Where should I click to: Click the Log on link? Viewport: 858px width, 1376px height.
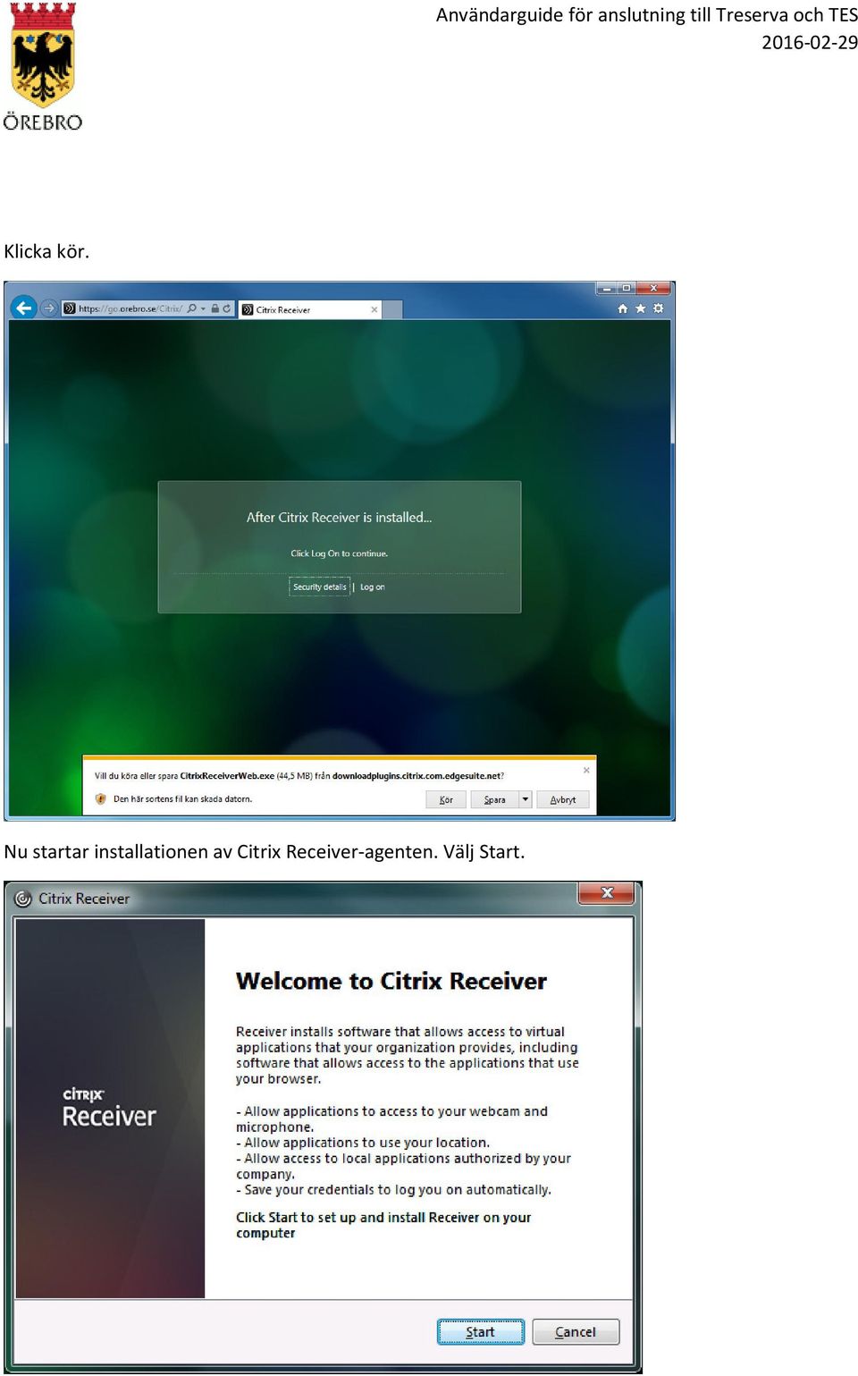click(x=373, y=587)
